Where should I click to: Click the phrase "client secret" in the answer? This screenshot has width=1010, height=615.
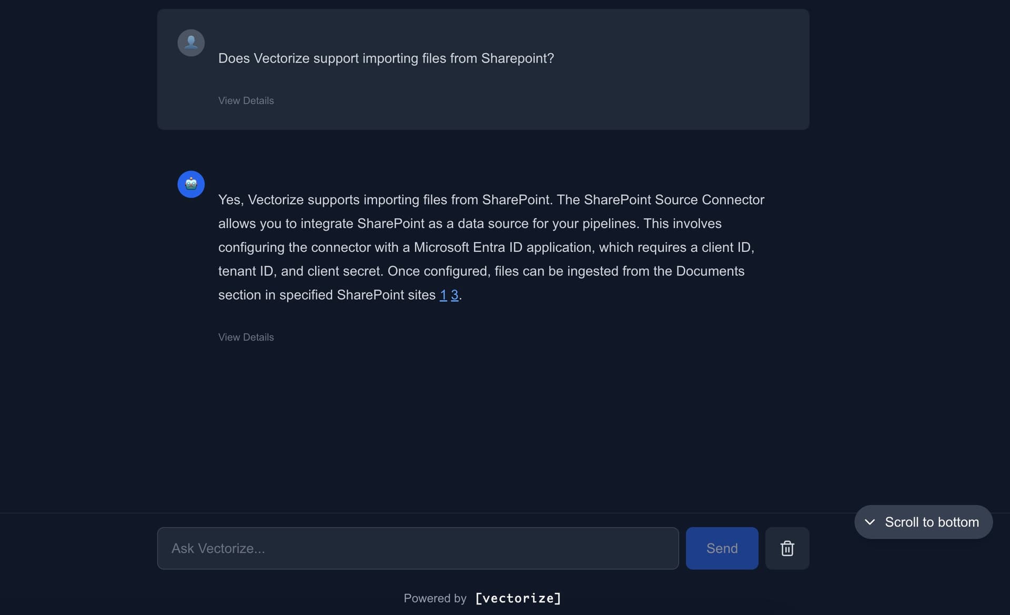click(344, 271)
